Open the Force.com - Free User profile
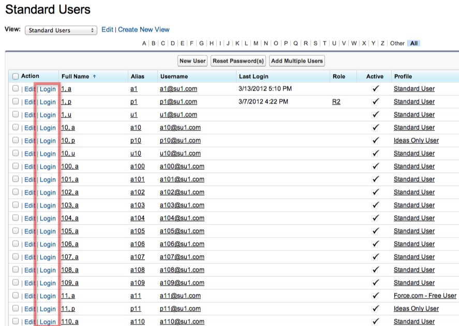This screenshot has height=326, width=459. coord(424,296)
